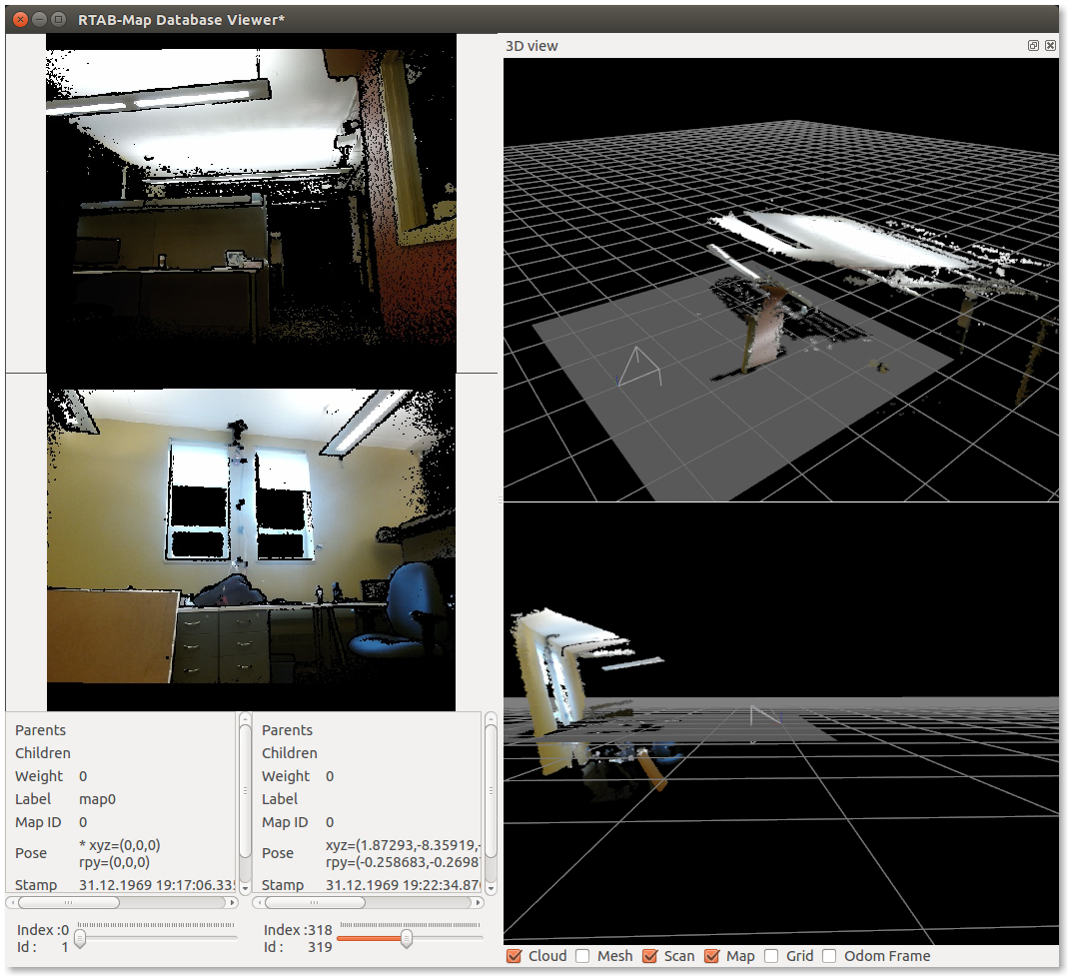Screen dimensions: 1068x976
Task: Enable the Mesh checkbox
Action: coord(582,956)
